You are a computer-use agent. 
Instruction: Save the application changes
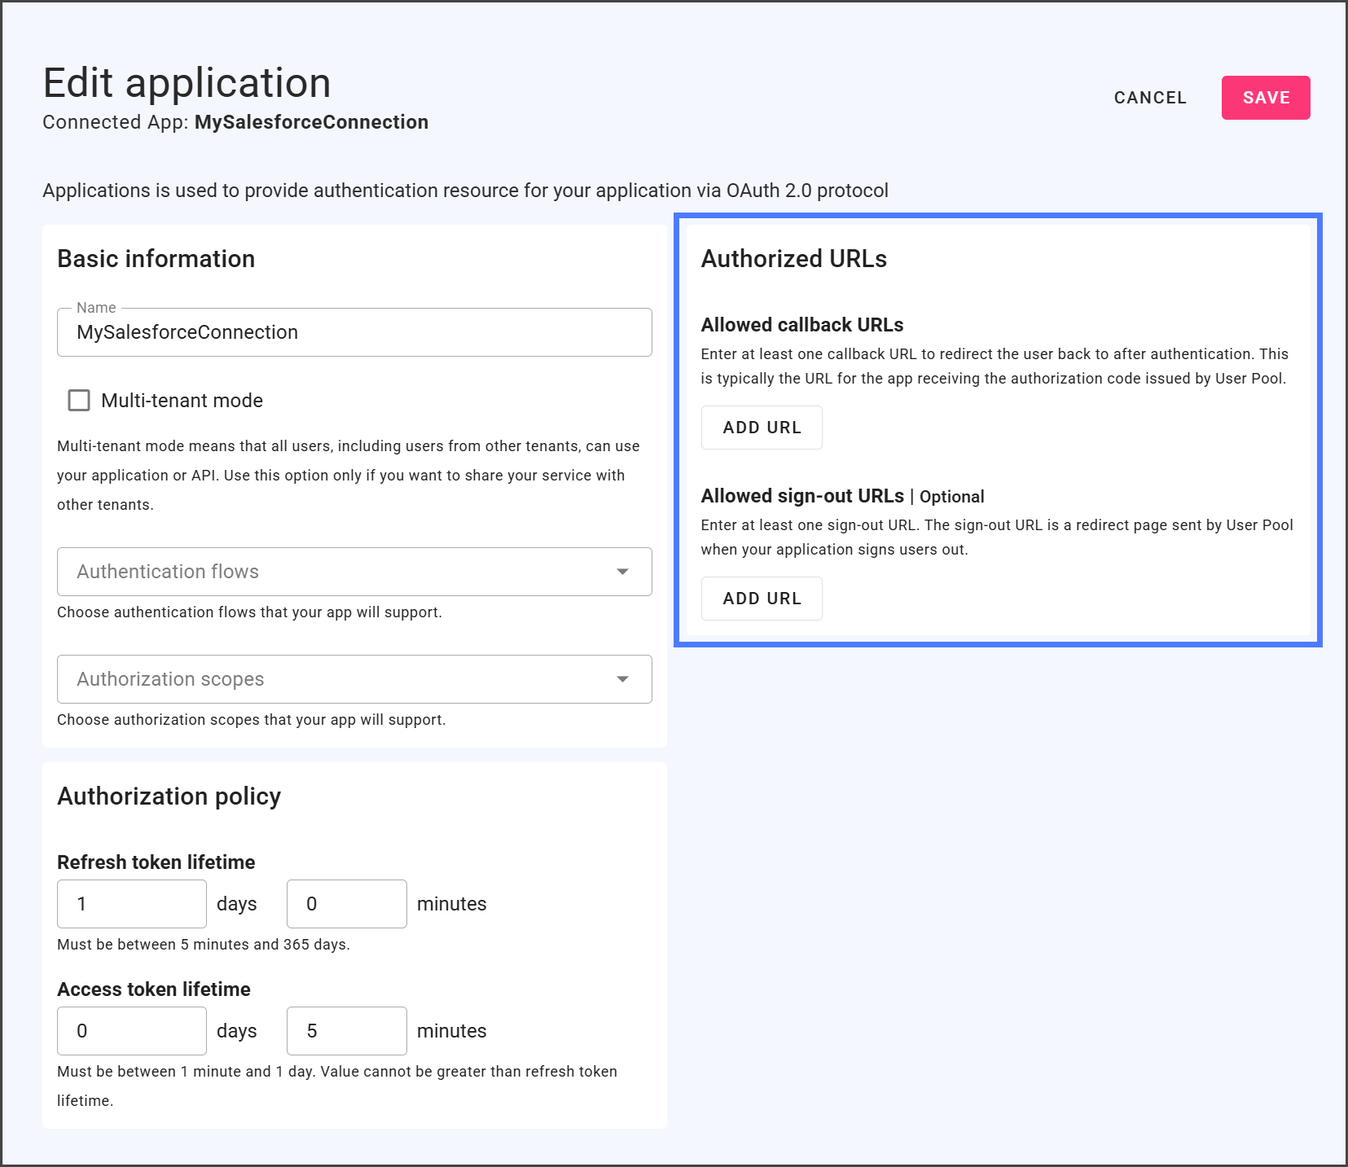coord(1265,98)
